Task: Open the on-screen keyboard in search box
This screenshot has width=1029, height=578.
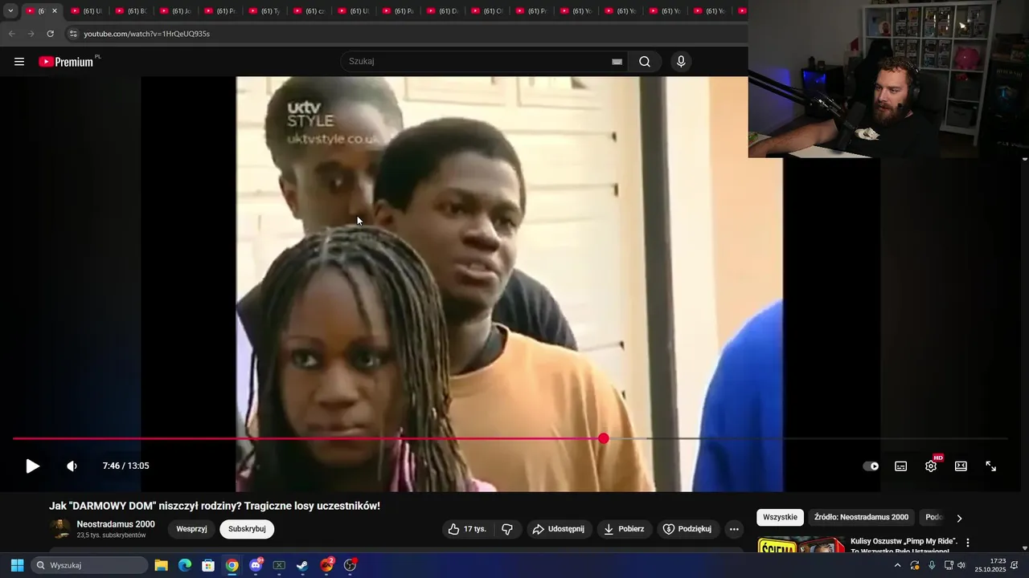Action: pyautogui.click(x=617, y=62)
